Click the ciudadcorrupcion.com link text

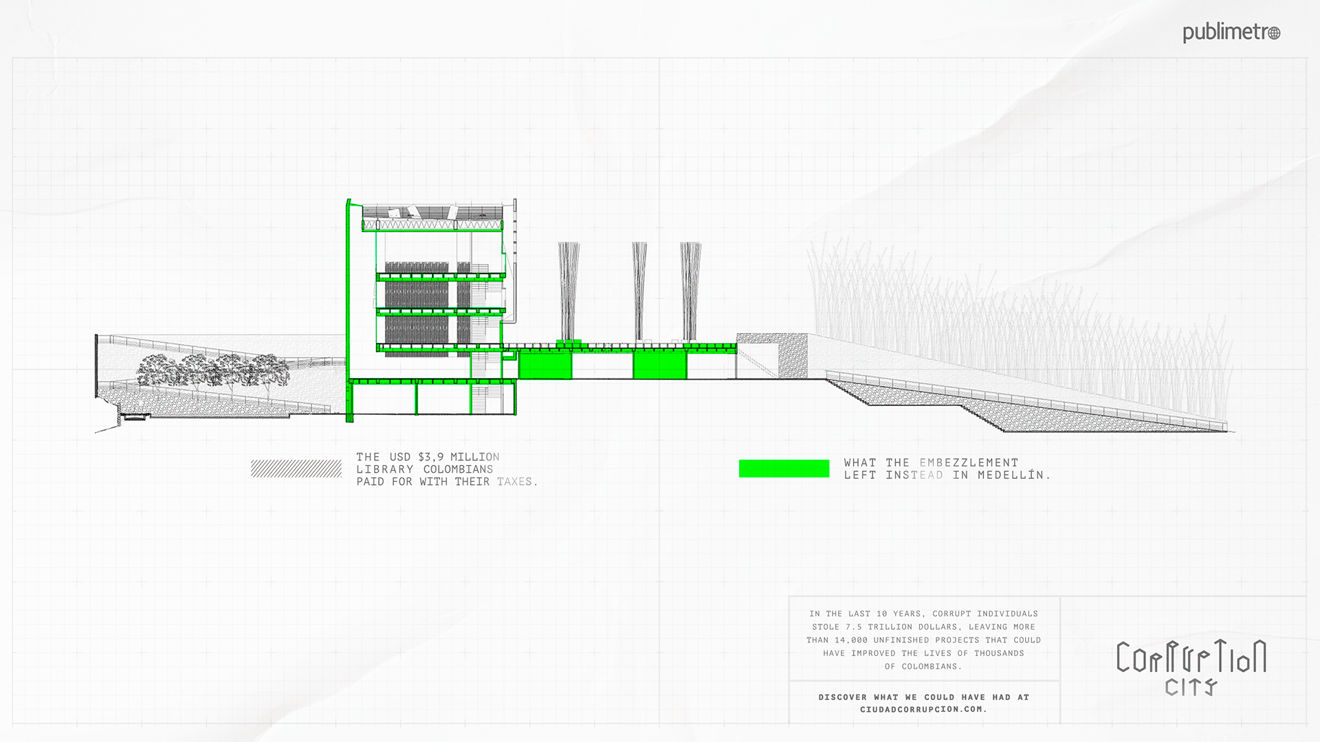click(x=923, y=710)
